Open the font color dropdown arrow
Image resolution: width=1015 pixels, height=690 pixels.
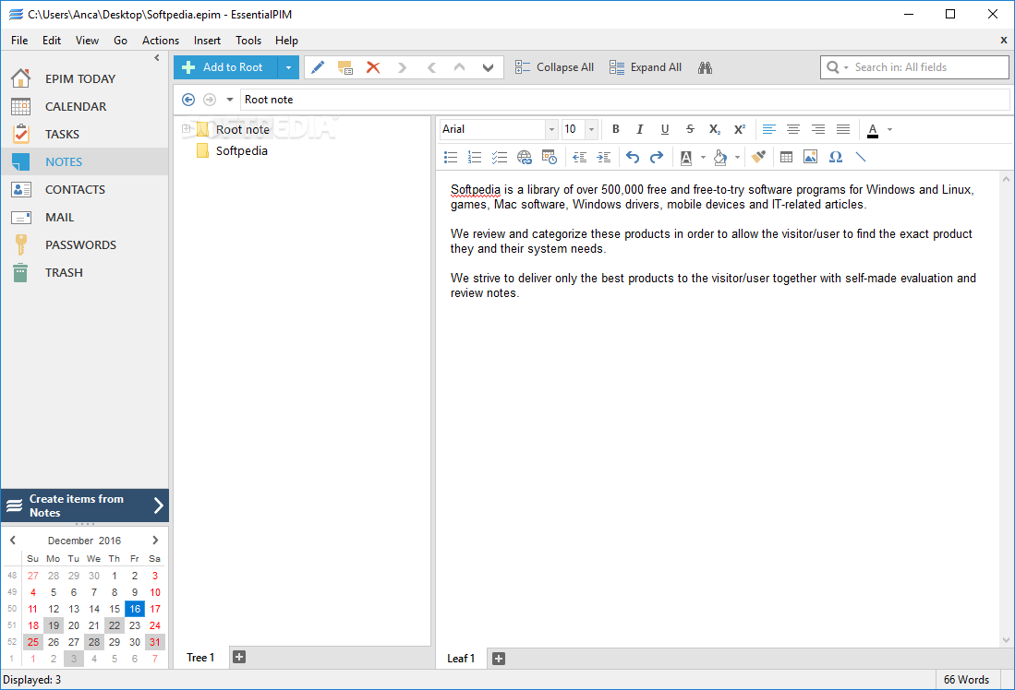pyautogui.click(x=890, y=129)
